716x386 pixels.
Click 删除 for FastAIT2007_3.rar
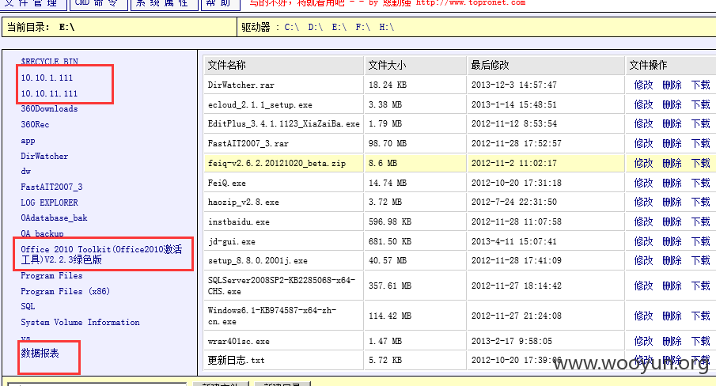(x=672, y=144)
